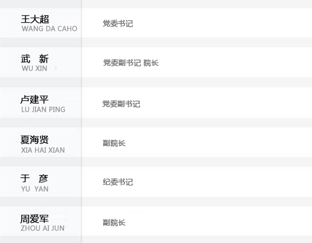Click the WU XIN pinyin label
The height and width of the screenshot is (243, 312).
[x=34, y=68]
